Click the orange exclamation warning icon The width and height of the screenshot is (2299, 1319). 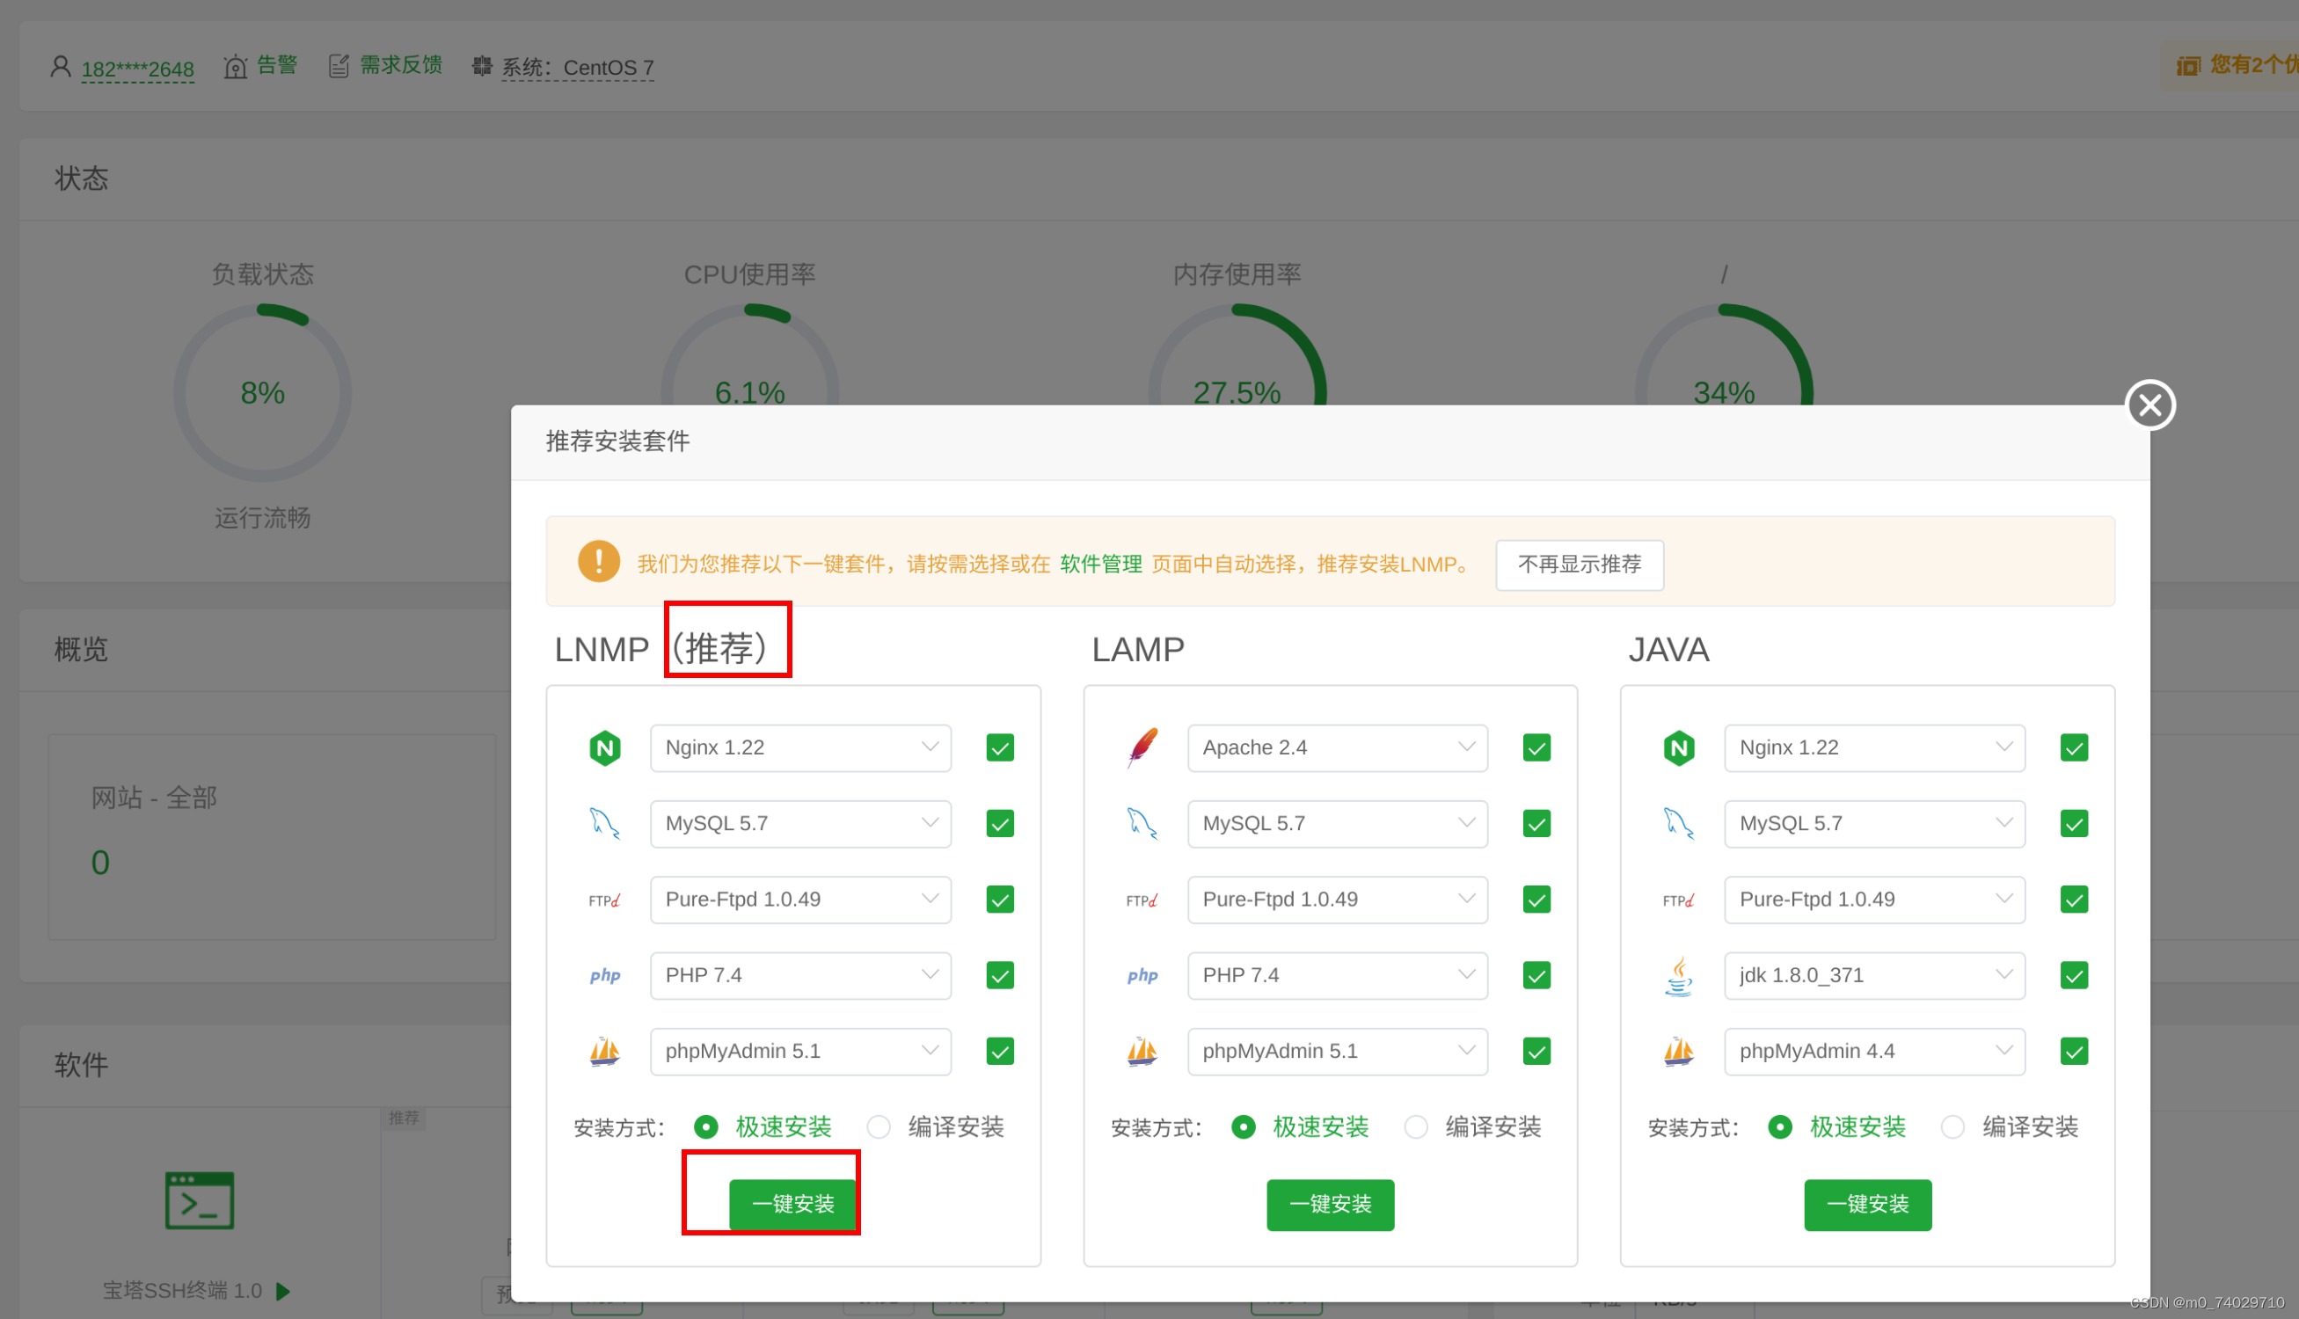599,562
